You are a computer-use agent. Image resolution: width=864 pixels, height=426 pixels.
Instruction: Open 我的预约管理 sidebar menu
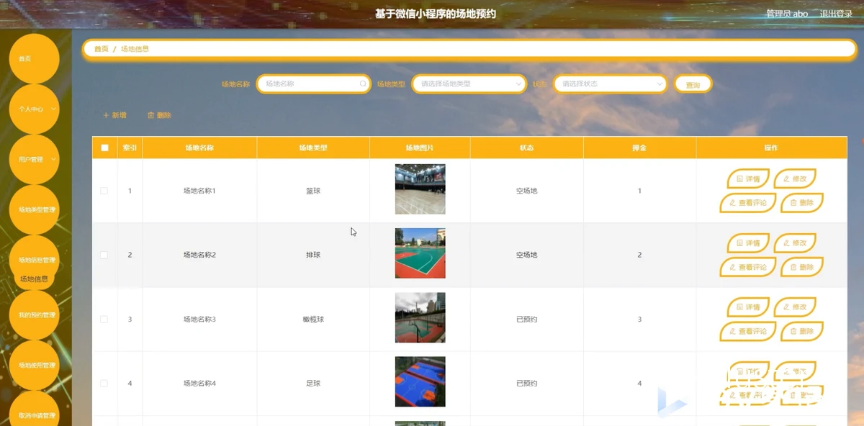(x=34, y=315)
